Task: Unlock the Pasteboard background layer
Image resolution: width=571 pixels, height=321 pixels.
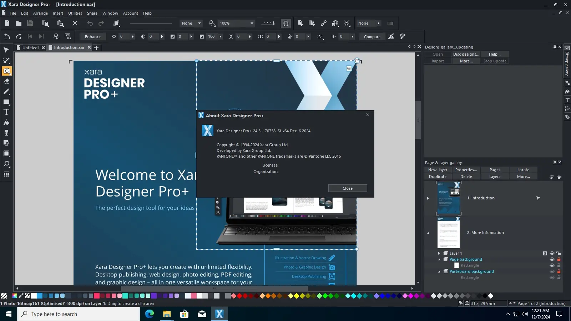Action: click(x=559, y=271)
